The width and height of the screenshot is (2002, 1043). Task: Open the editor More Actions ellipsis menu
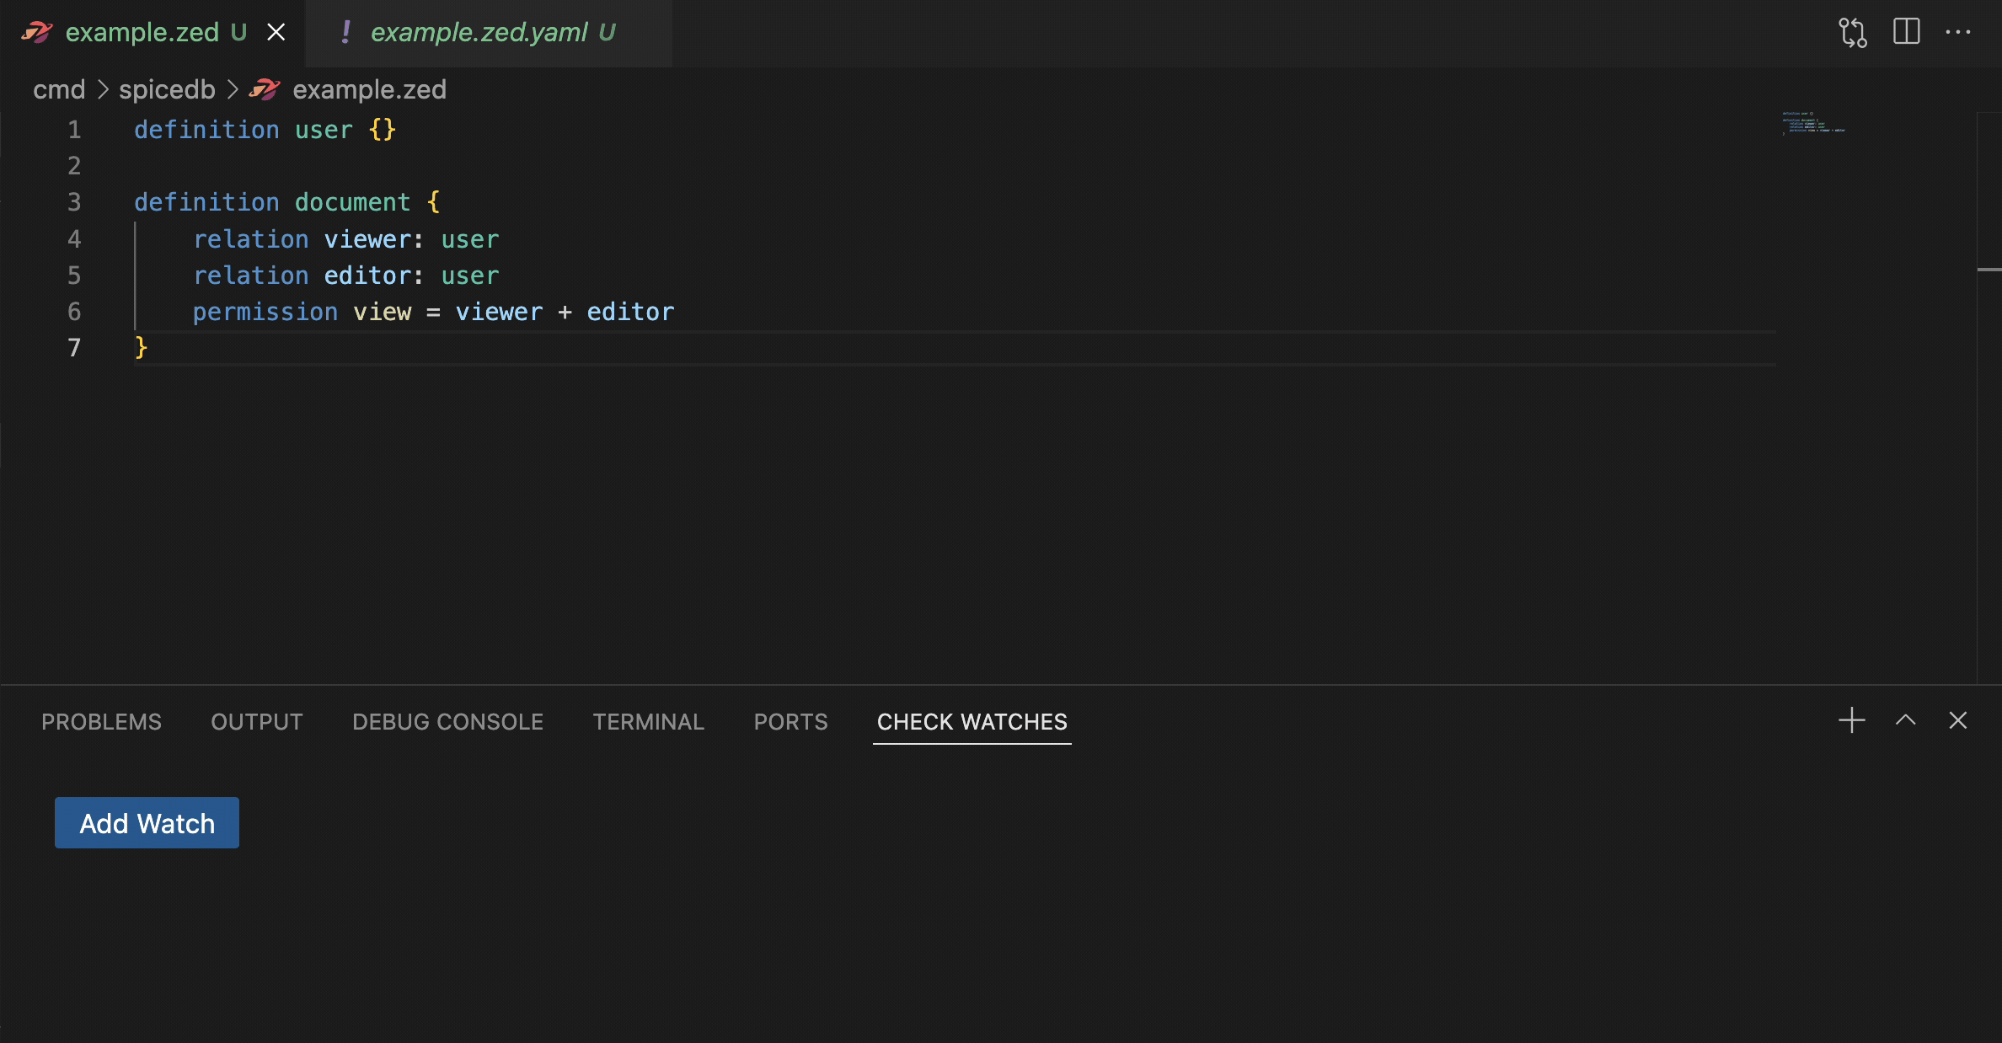1957,32
